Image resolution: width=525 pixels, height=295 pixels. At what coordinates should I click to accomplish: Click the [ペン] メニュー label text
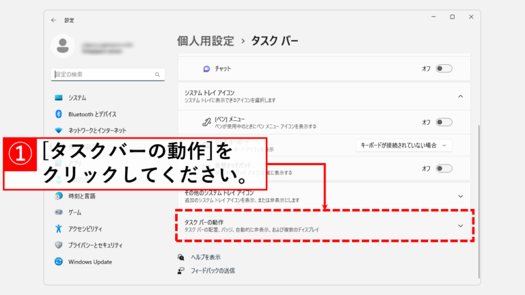click(230, 120)
